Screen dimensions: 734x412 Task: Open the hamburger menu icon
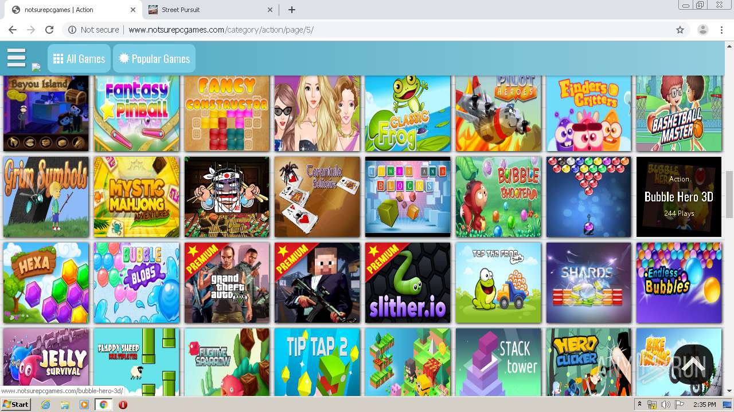click(16, 58)
